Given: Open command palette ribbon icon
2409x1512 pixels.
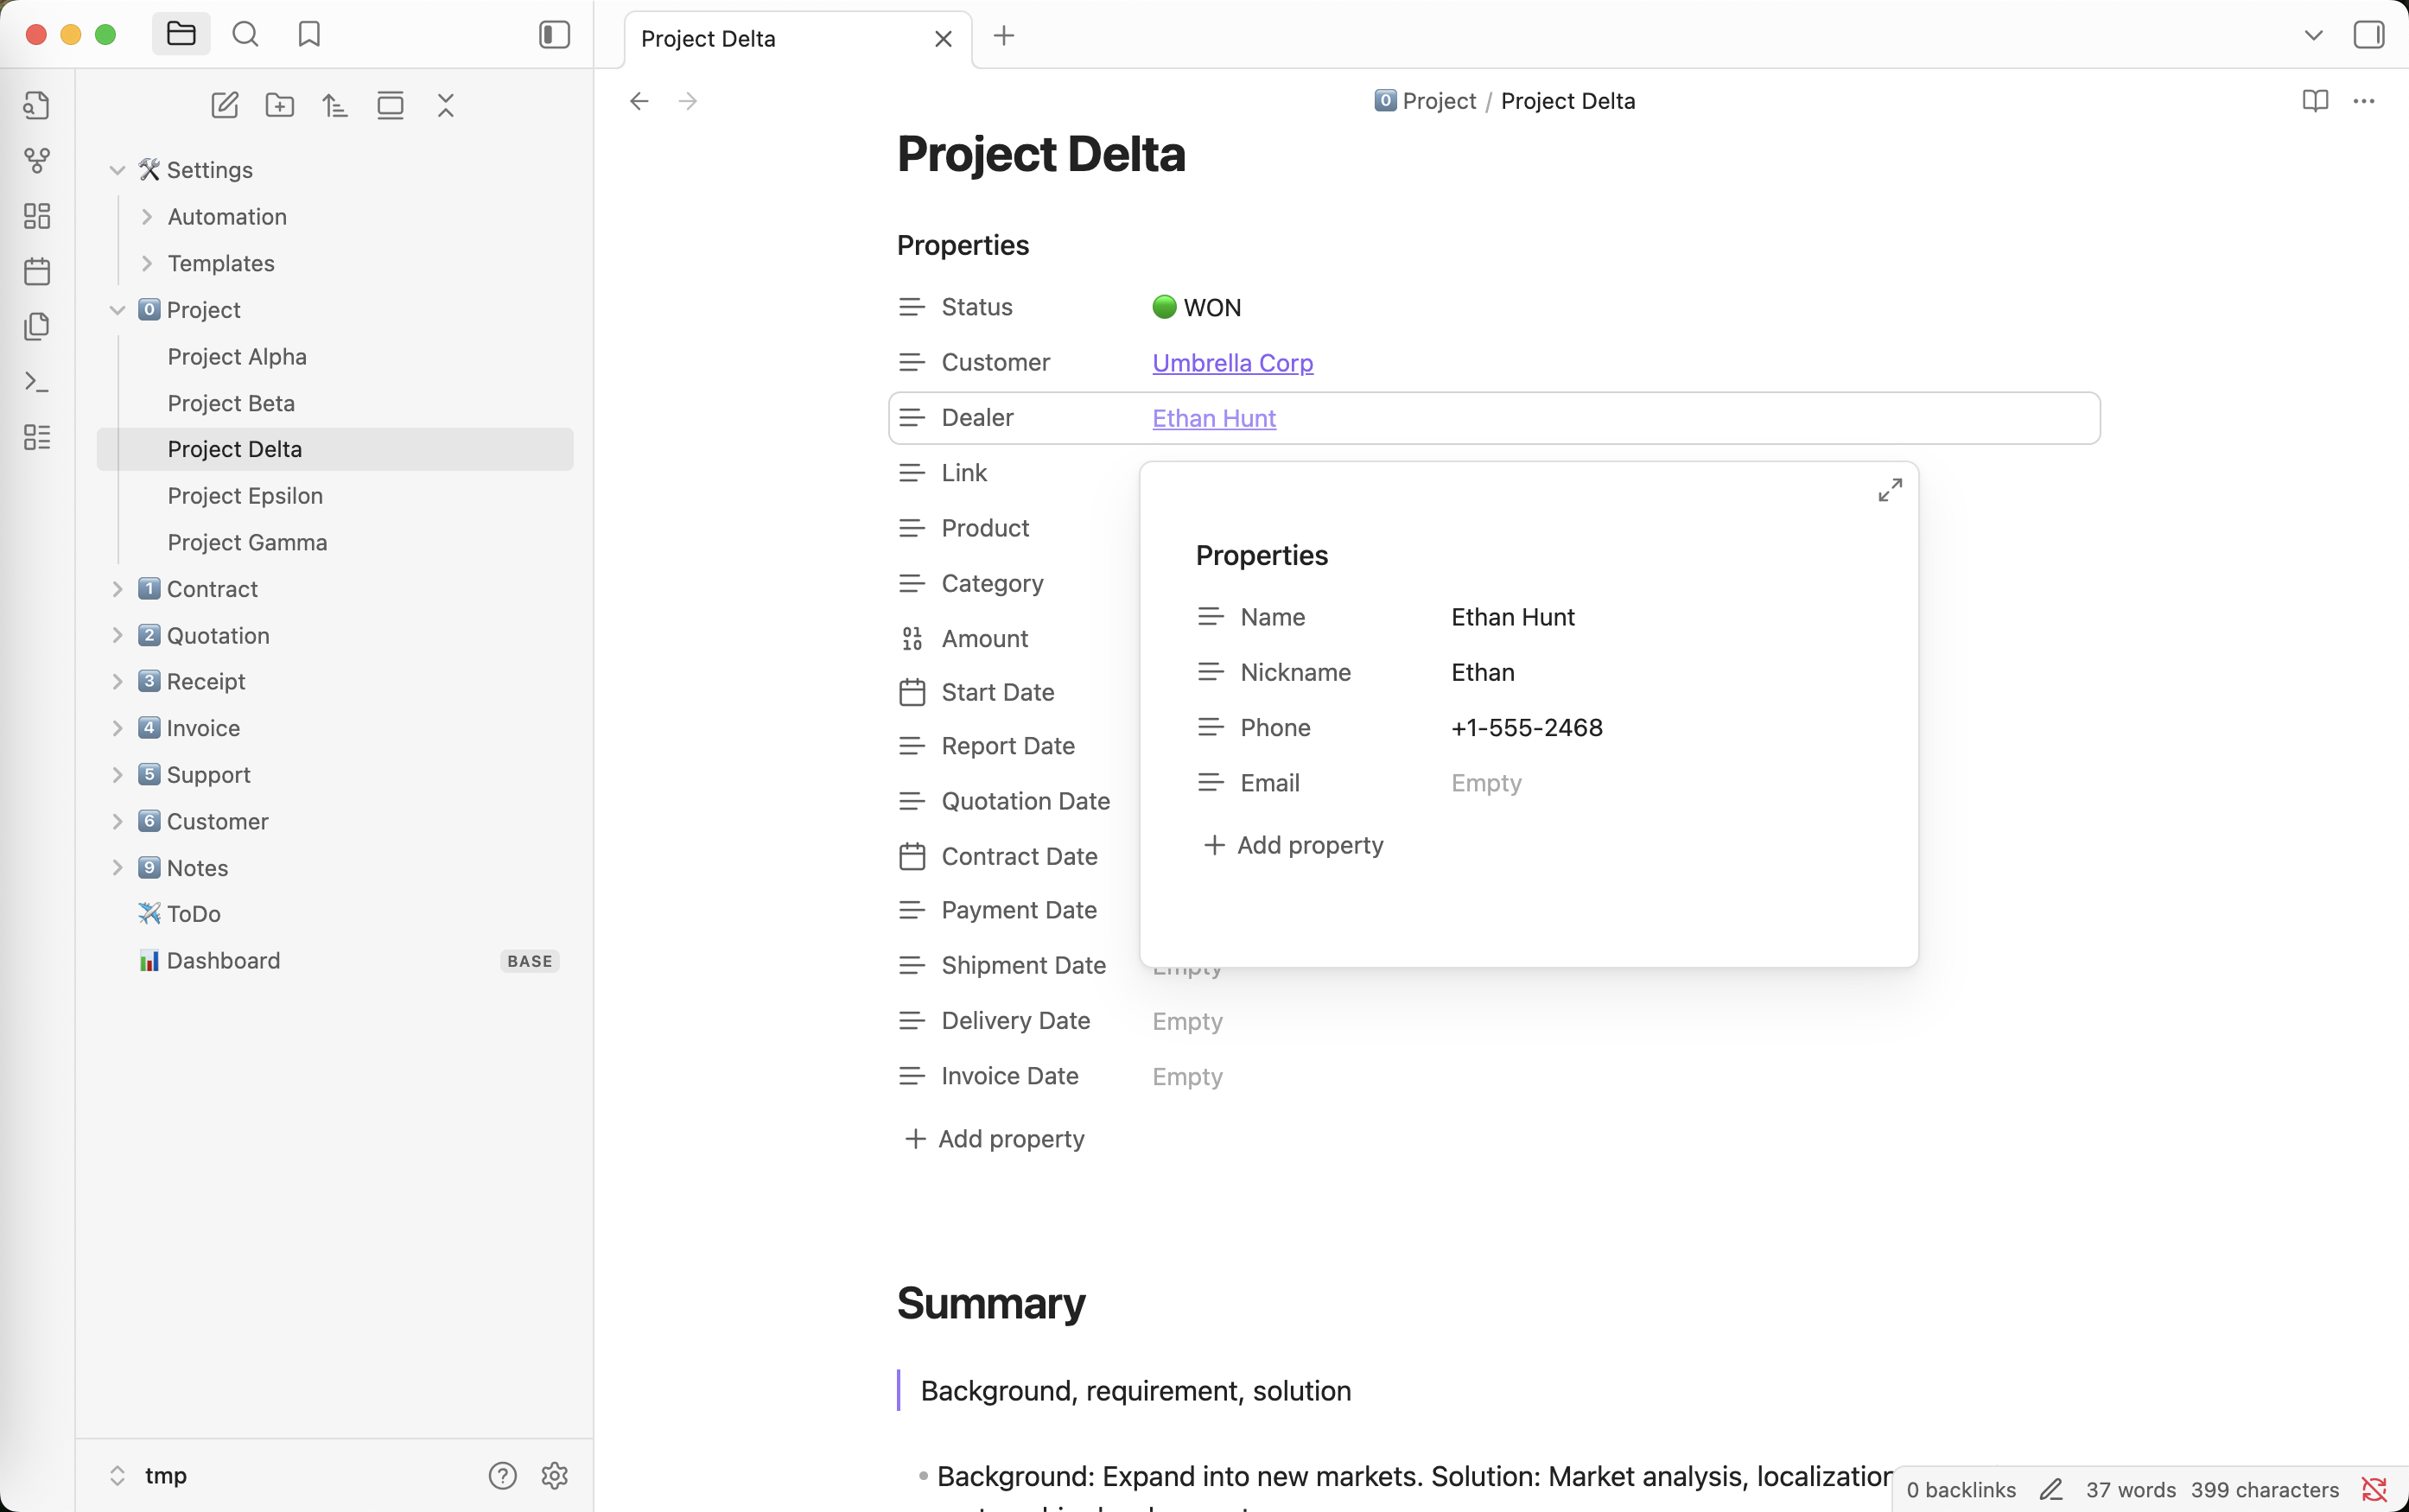Looking at the screenshot, I should click(x=37, y=382).
